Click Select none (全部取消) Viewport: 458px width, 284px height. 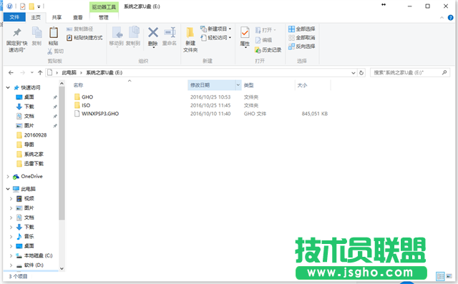301,38
